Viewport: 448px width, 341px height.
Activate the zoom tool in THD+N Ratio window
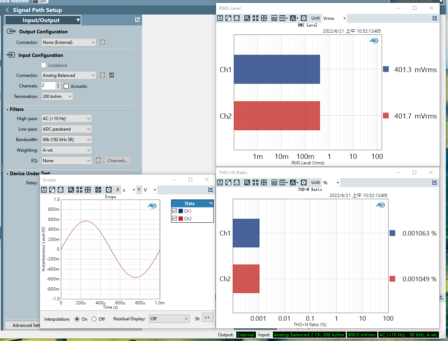[x=247, y=182]
